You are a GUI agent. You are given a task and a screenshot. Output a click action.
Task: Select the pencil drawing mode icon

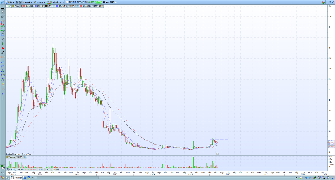coord(3,7)
